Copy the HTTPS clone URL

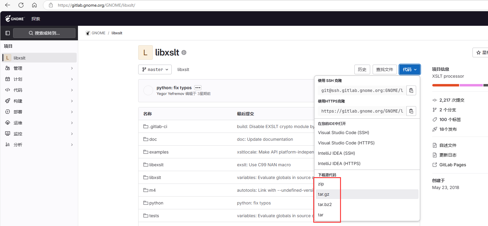coord(411,111)
